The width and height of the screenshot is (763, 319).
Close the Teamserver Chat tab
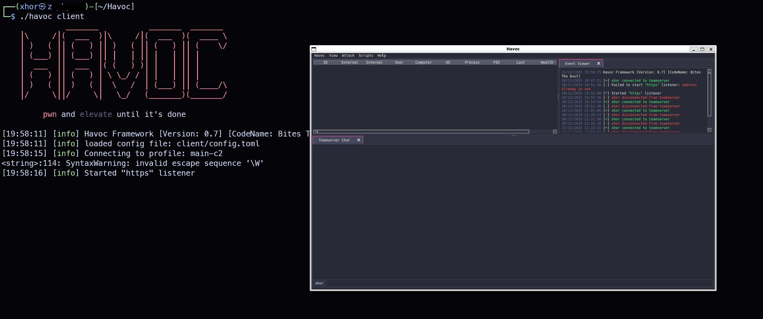(359, 140)
